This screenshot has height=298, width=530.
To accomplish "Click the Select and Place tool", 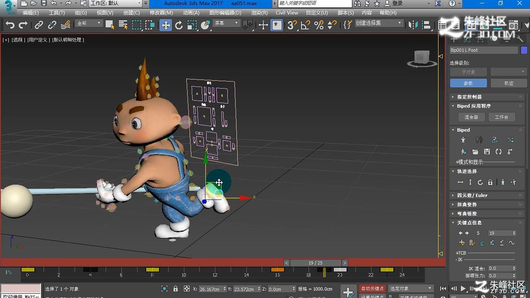I will coord(205,25).
